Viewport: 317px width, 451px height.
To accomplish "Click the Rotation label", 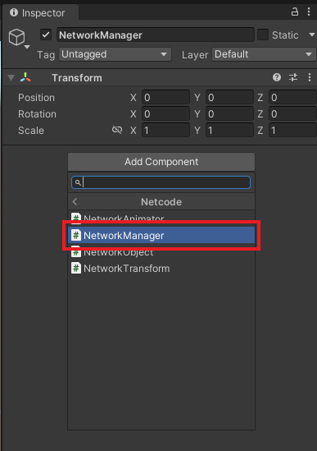I will coord(38,114).
